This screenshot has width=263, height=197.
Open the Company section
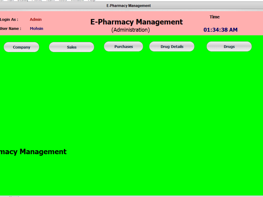[21, 47]
